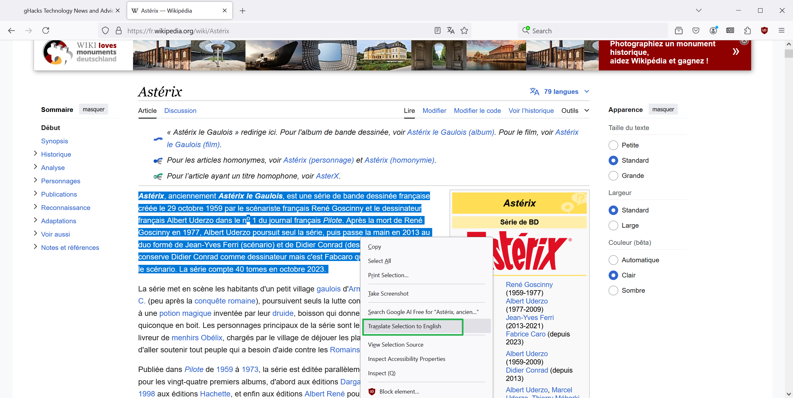The image size is (793, 398).
Task: Choose View Selection Source
Action: [x=426, y=345]
